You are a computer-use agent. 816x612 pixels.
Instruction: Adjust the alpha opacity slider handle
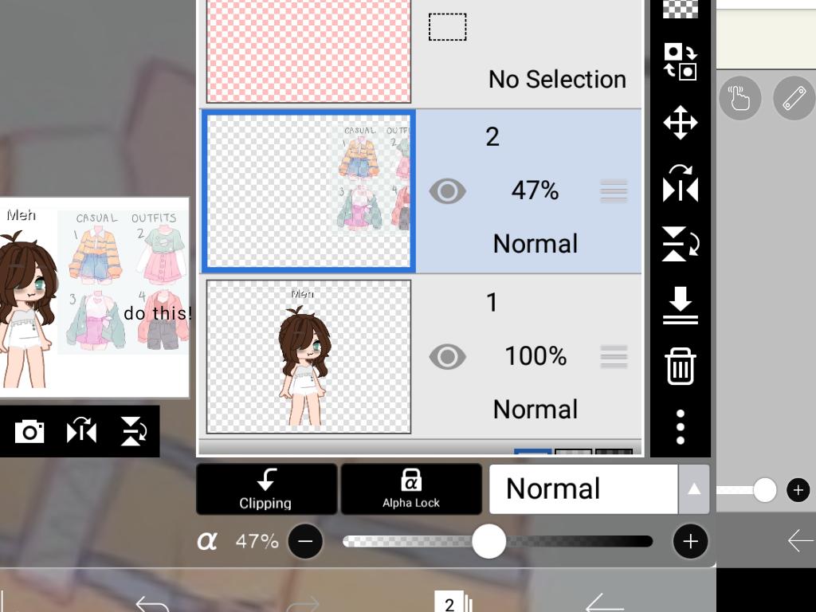point(488,541)
